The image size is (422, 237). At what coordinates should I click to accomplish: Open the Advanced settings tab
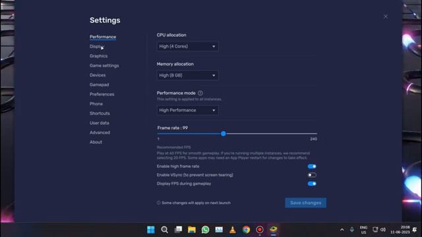(100, 132)
